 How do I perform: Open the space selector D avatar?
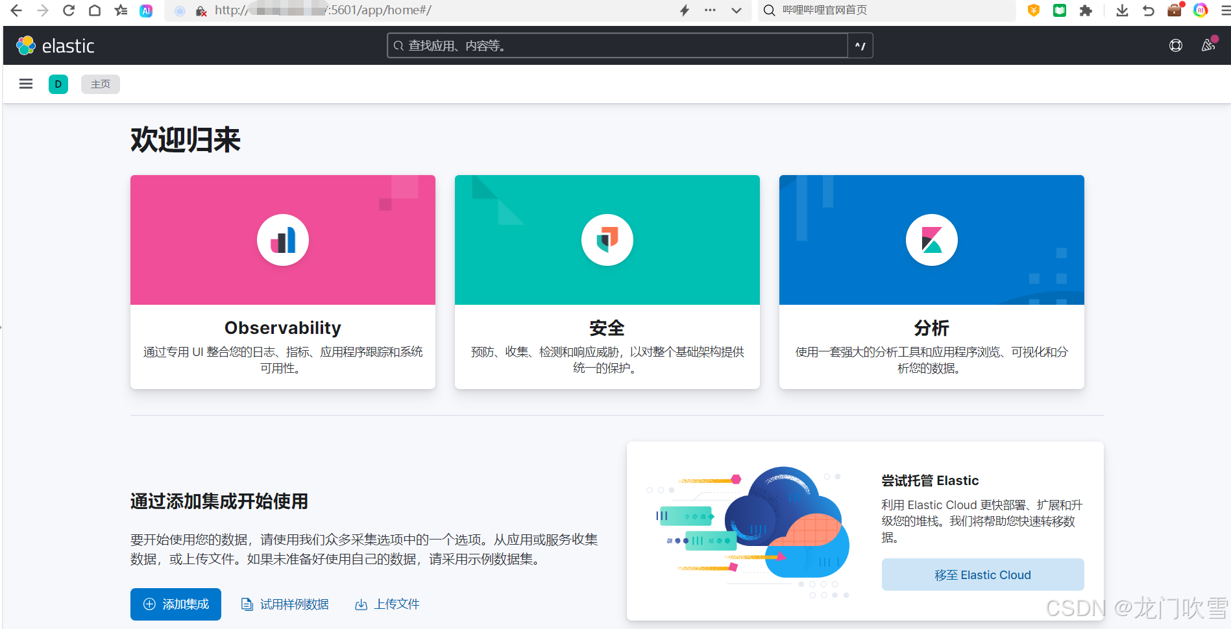click(x=58, y=84)
